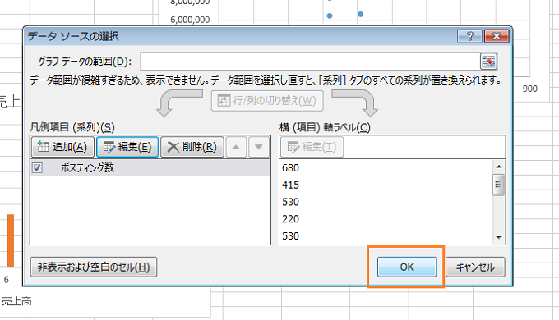
Task: Select axis label 220
Action: tap(290, 219)
